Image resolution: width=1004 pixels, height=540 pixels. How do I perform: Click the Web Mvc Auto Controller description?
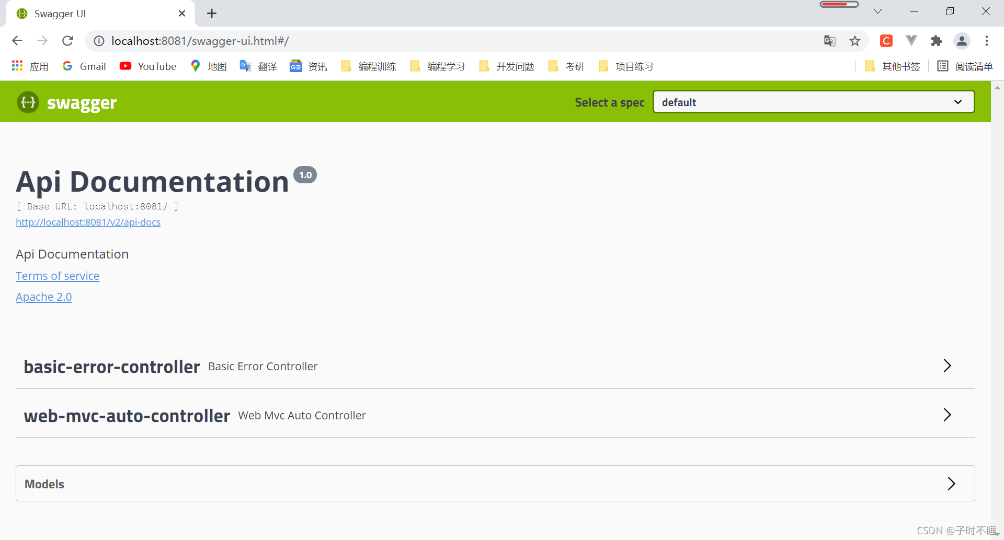point(302,415)
